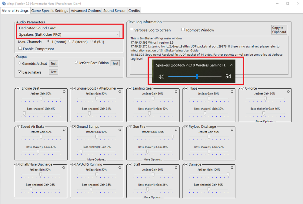Click the Engine Beat indicator circle
The height and width of the screenshot is (204, 303).
pos(64,91)
